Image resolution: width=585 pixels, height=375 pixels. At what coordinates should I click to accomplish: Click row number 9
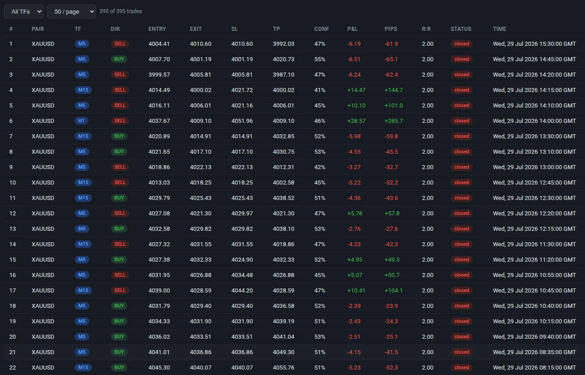[x=11, y=167]
